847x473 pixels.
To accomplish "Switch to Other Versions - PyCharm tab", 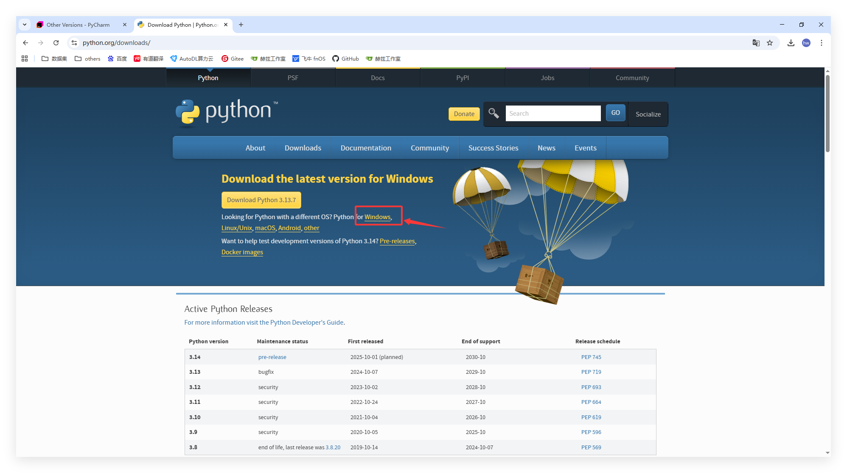I will (78, 25).
